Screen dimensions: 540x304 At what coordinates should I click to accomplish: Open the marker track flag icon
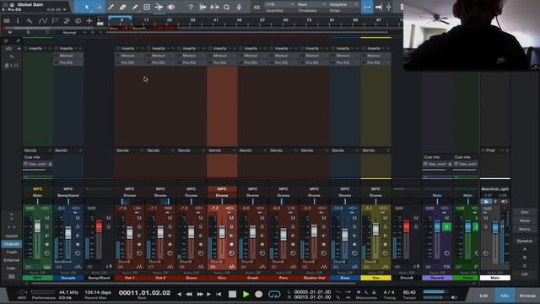pos(55,21)
